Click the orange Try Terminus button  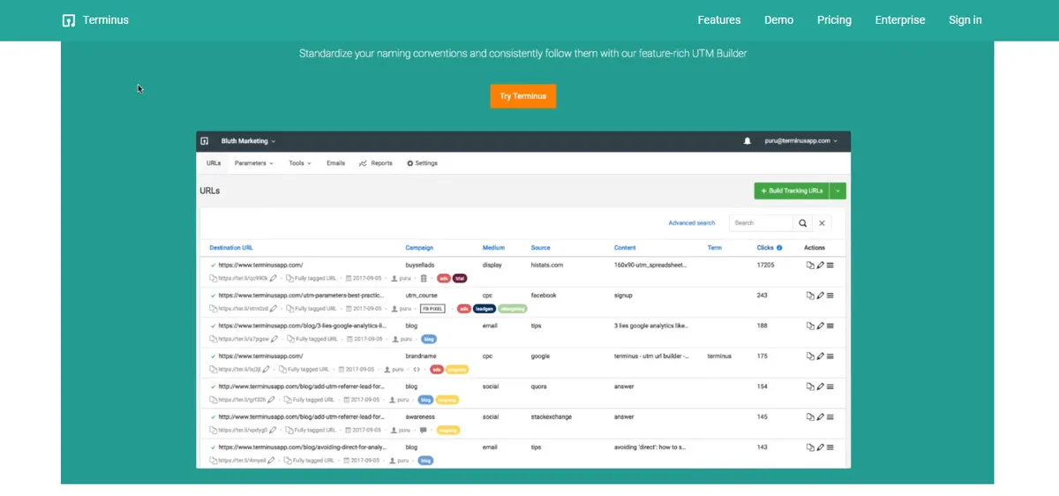[x=522, y=96]
